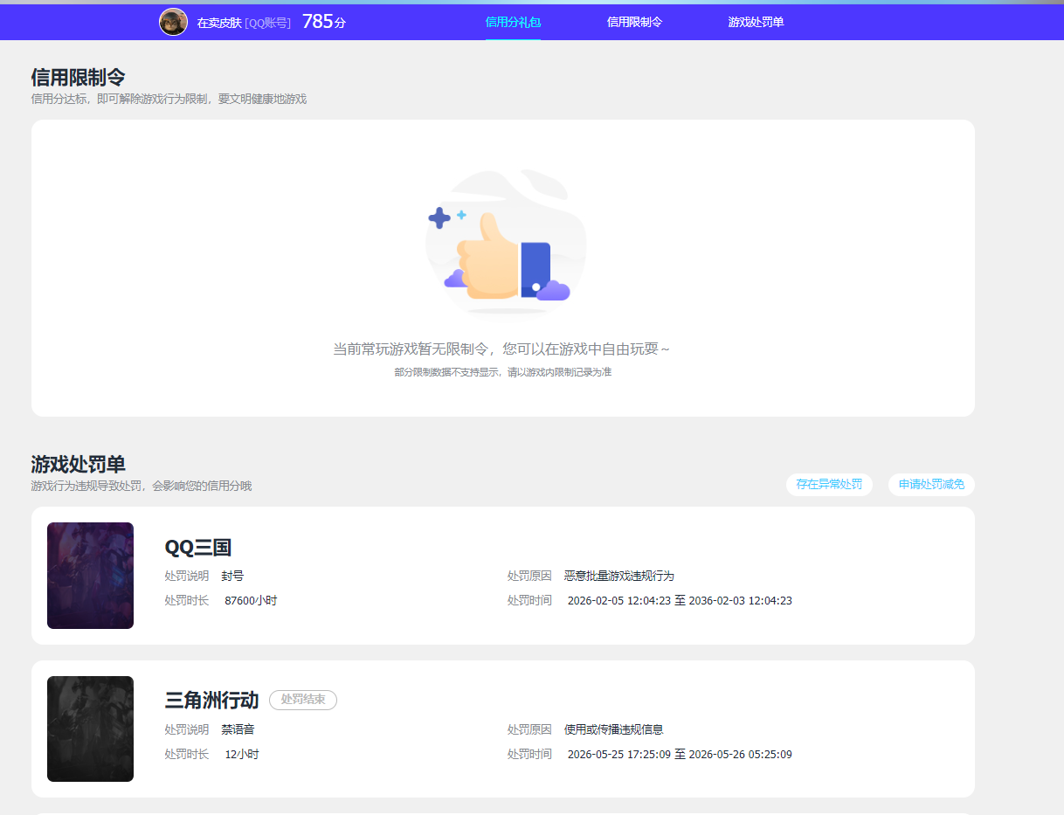Go to the 游戏处罚单 tab
The image size is (1064, 815).
point(756,22)
